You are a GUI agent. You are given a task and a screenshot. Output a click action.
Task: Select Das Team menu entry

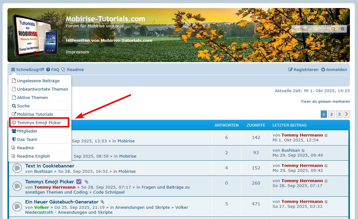click(x=39, y=139)
